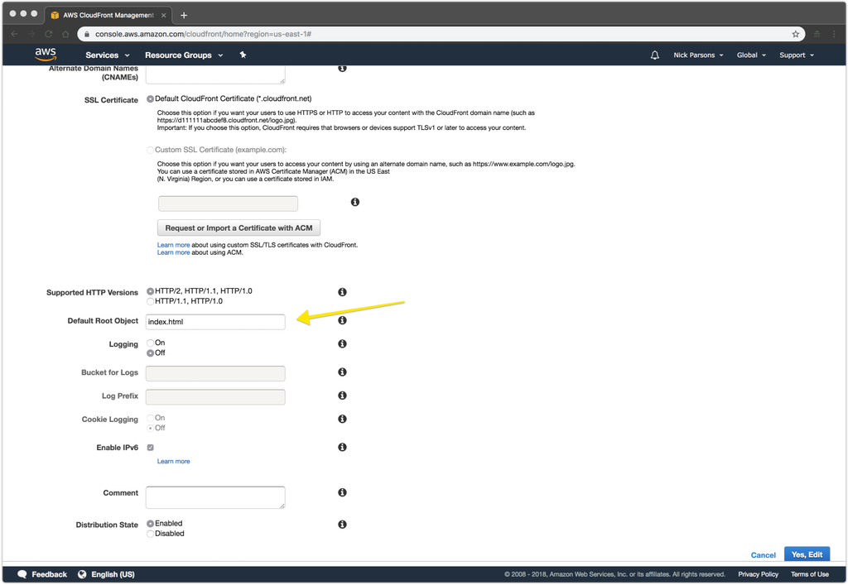Set Distribution State to Enabled
The image size is (848, 585).
tap(151, 524)
